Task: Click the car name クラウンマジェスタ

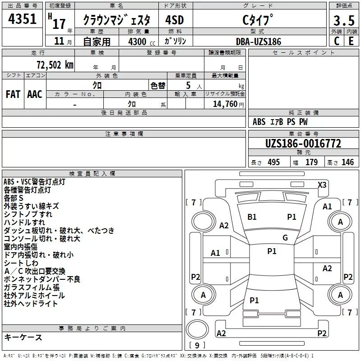Action: tap(116, 20)
